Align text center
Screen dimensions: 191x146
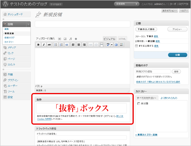click(x=79, y=45)
